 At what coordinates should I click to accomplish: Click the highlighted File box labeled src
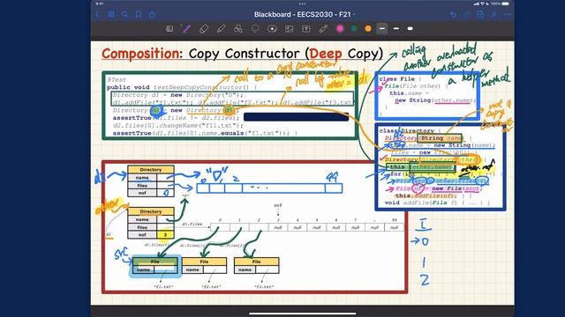click(155, 266)
